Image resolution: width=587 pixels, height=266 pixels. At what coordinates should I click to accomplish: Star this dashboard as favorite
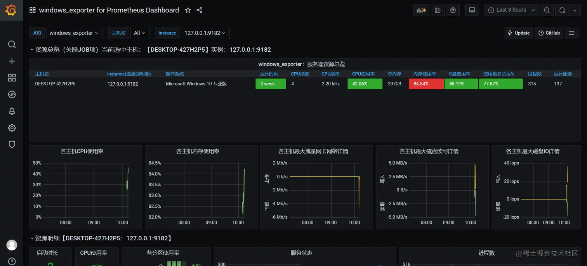[188, 10]
